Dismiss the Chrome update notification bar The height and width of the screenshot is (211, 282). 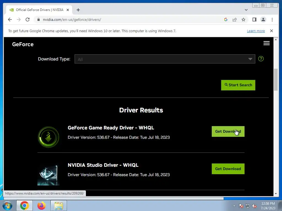(272, 31)
